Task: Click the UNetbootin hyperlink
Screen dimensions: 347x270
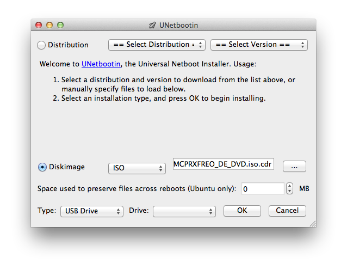Action: (101, 64)
